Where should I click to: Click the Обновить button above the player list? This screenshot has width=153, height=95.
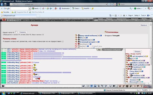tap(137, 51)
